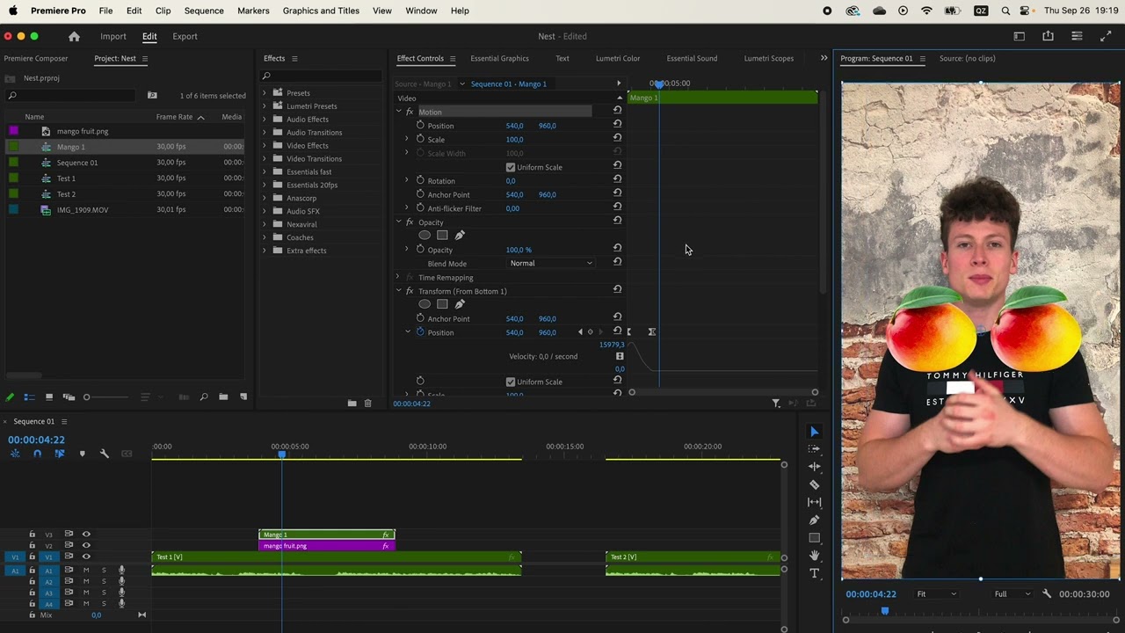Create rectangle mask under Opacity effect

442,235
